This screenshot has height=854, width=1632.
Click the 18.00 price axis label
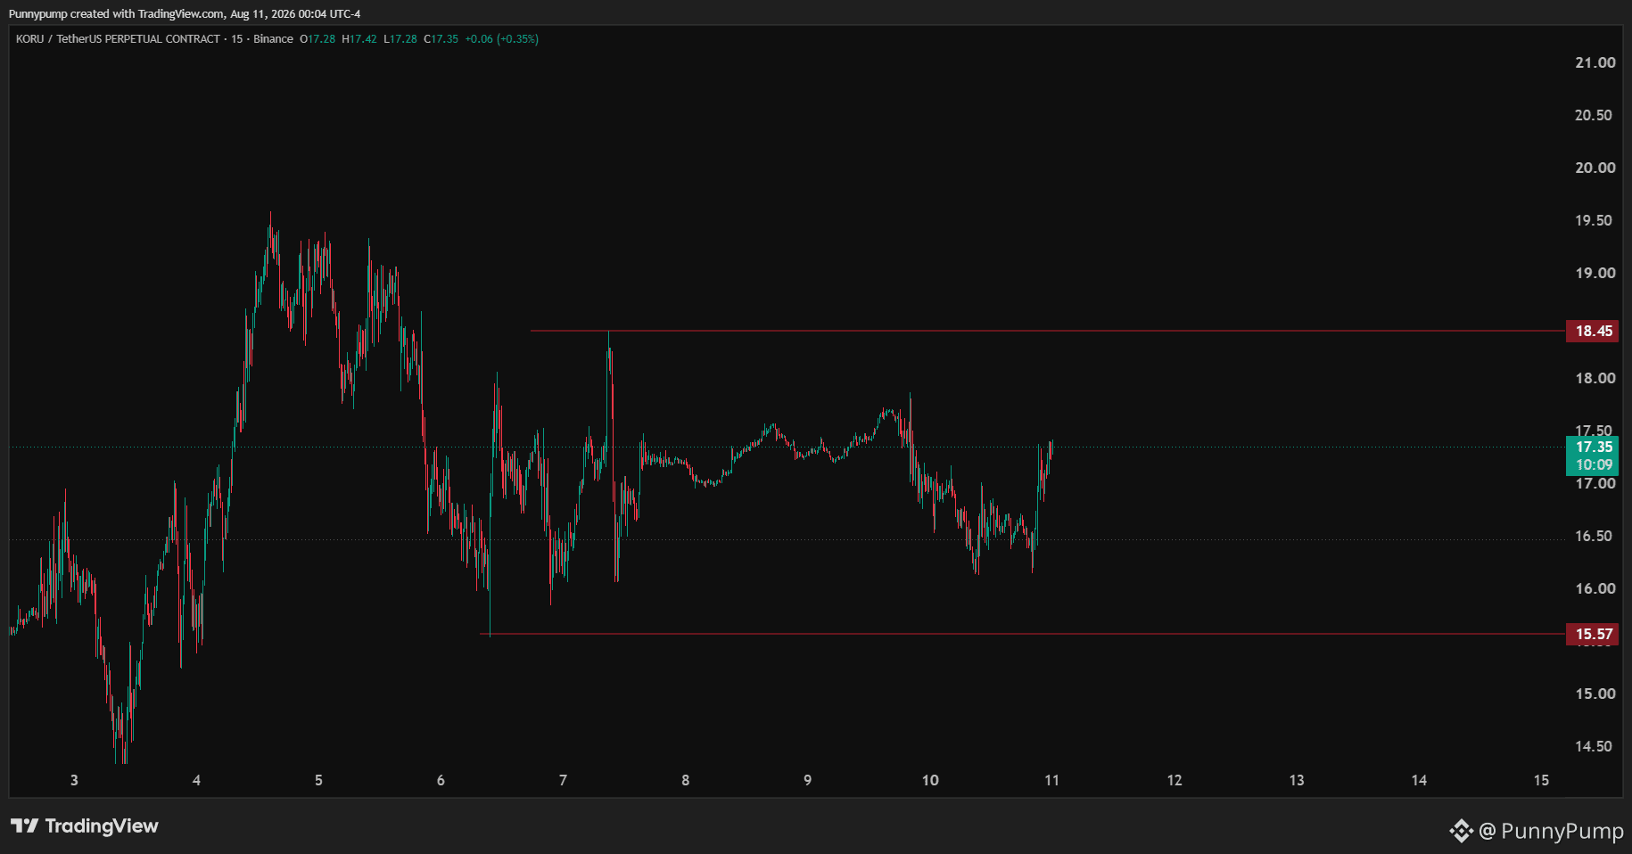click(x=1595, y=378)
